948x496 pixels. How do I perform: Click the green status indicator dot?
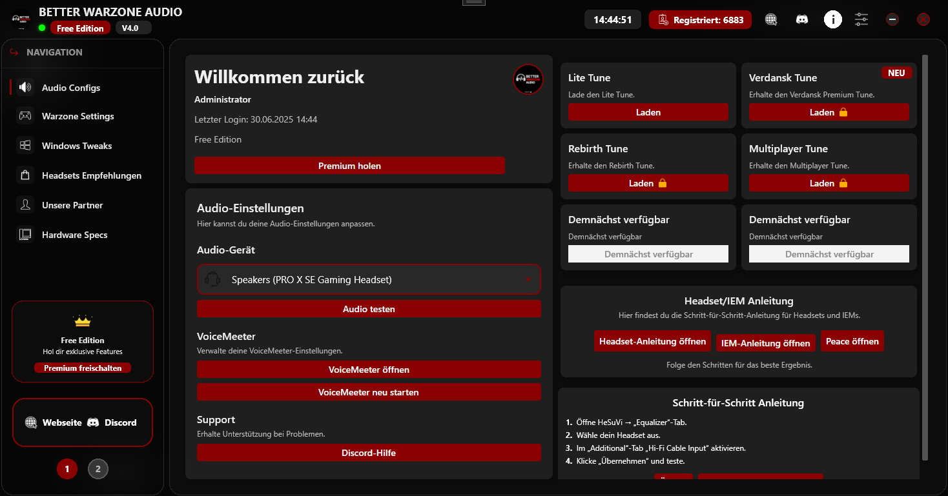pyautogui.click(x=42, y=28)
